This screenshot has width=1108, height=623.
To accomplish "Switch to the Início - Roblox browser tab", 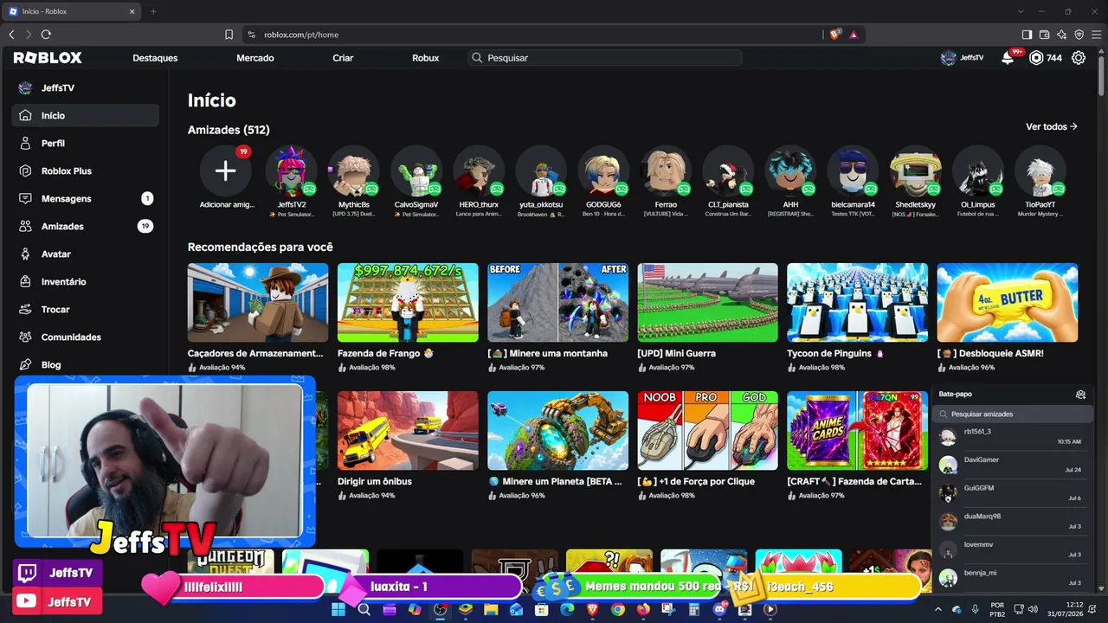I will click(x=69, y=11).
